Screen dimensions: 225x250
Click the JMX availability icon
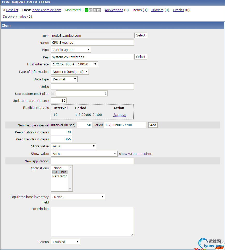95,10
